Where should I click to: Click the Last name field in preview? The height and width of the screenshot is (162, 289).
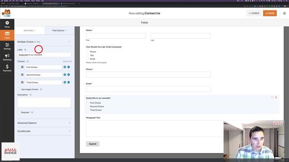[181, 36]
